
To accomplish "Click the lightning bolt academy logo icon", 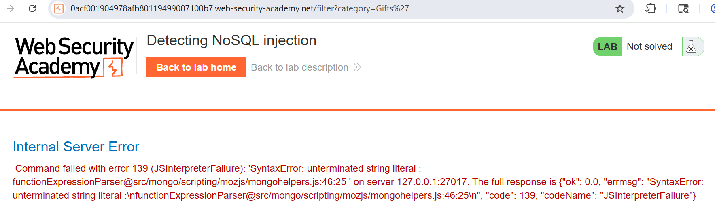I will pos(113,67).
